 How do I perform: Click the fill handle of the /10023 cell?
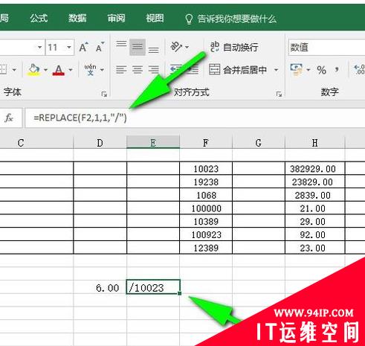click(x=179, y=293)
